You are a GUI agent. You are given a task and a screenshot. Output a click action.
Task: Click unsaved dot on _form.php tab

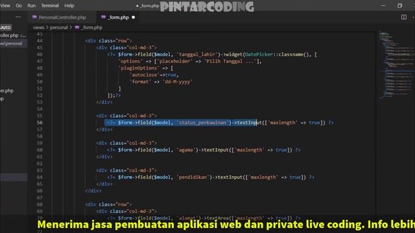click(134, 17)
